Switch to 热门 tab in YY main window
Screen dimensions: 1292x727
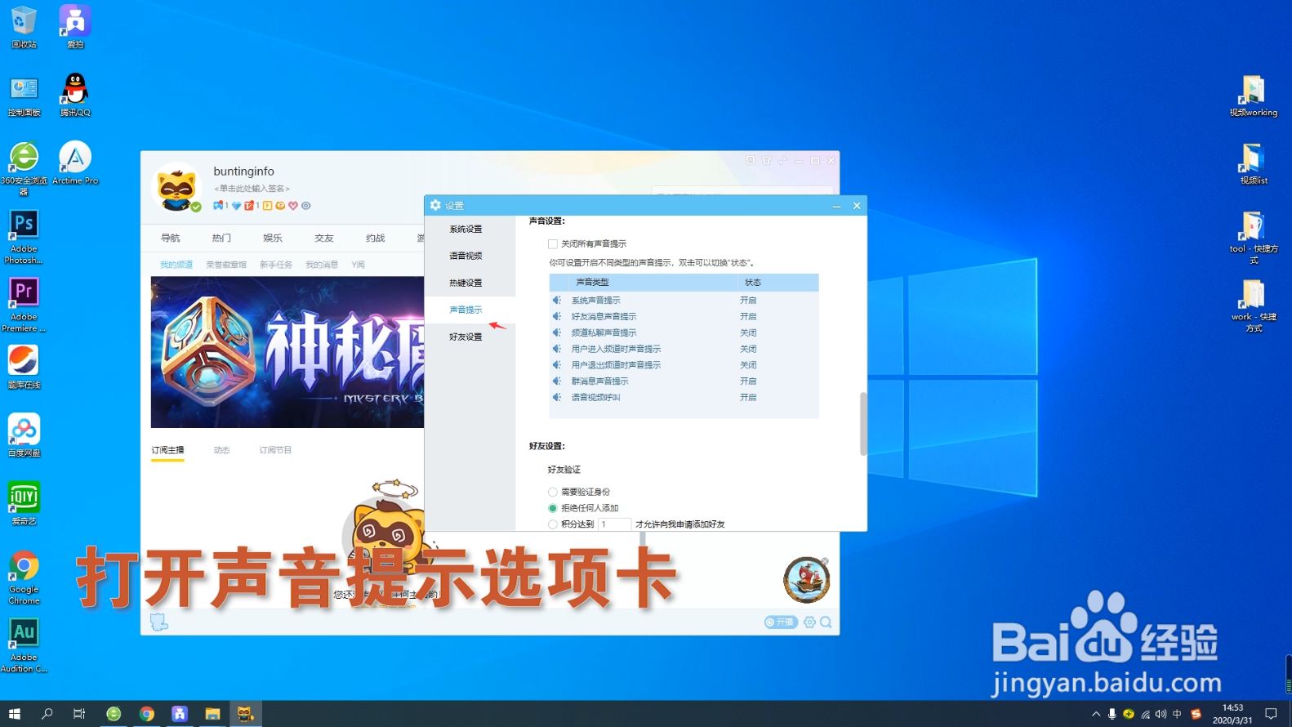(x=221, y=238)
